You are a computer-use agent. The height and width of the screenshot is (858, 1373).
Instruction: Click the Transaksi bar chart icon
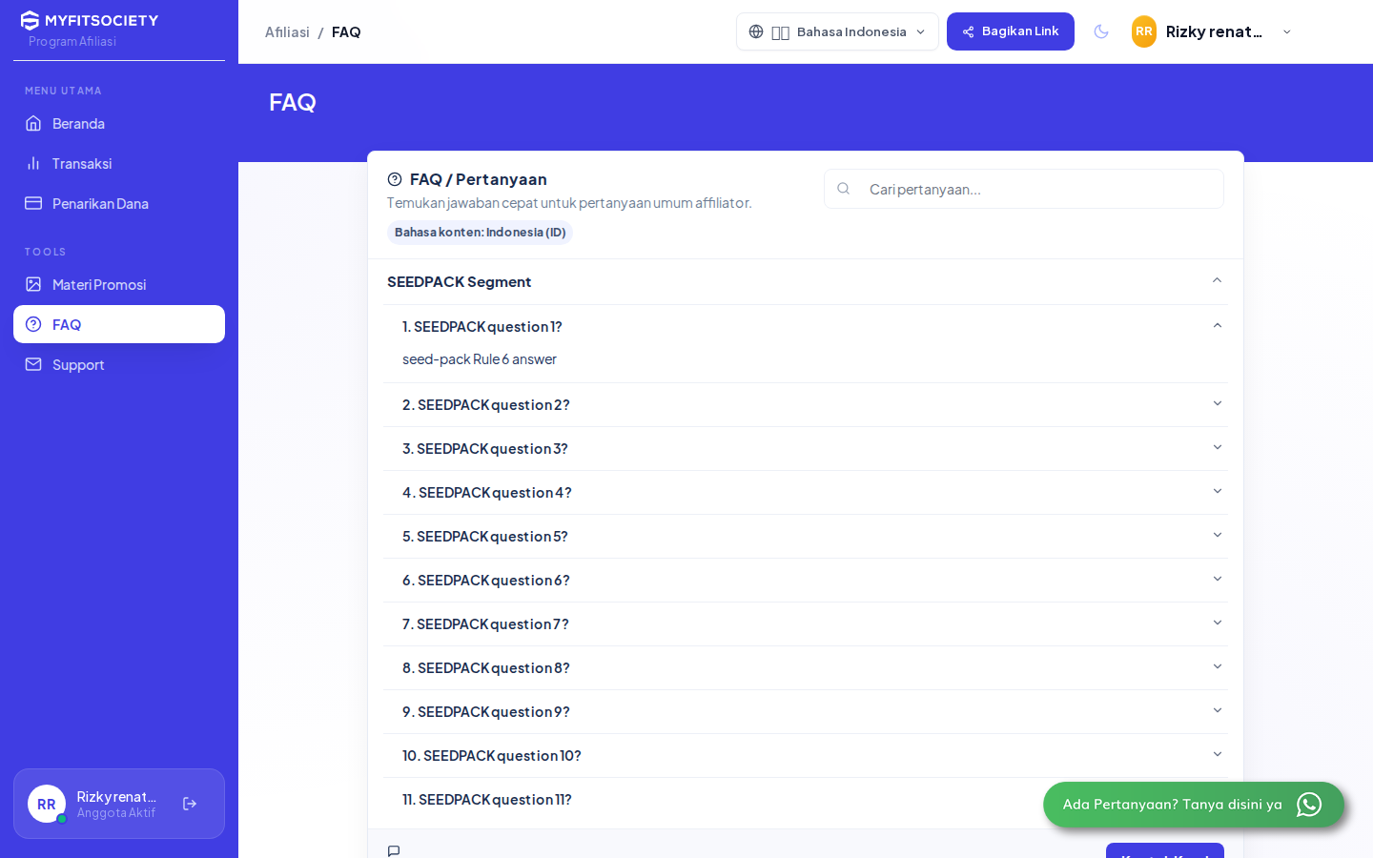(x=33, y=163)
